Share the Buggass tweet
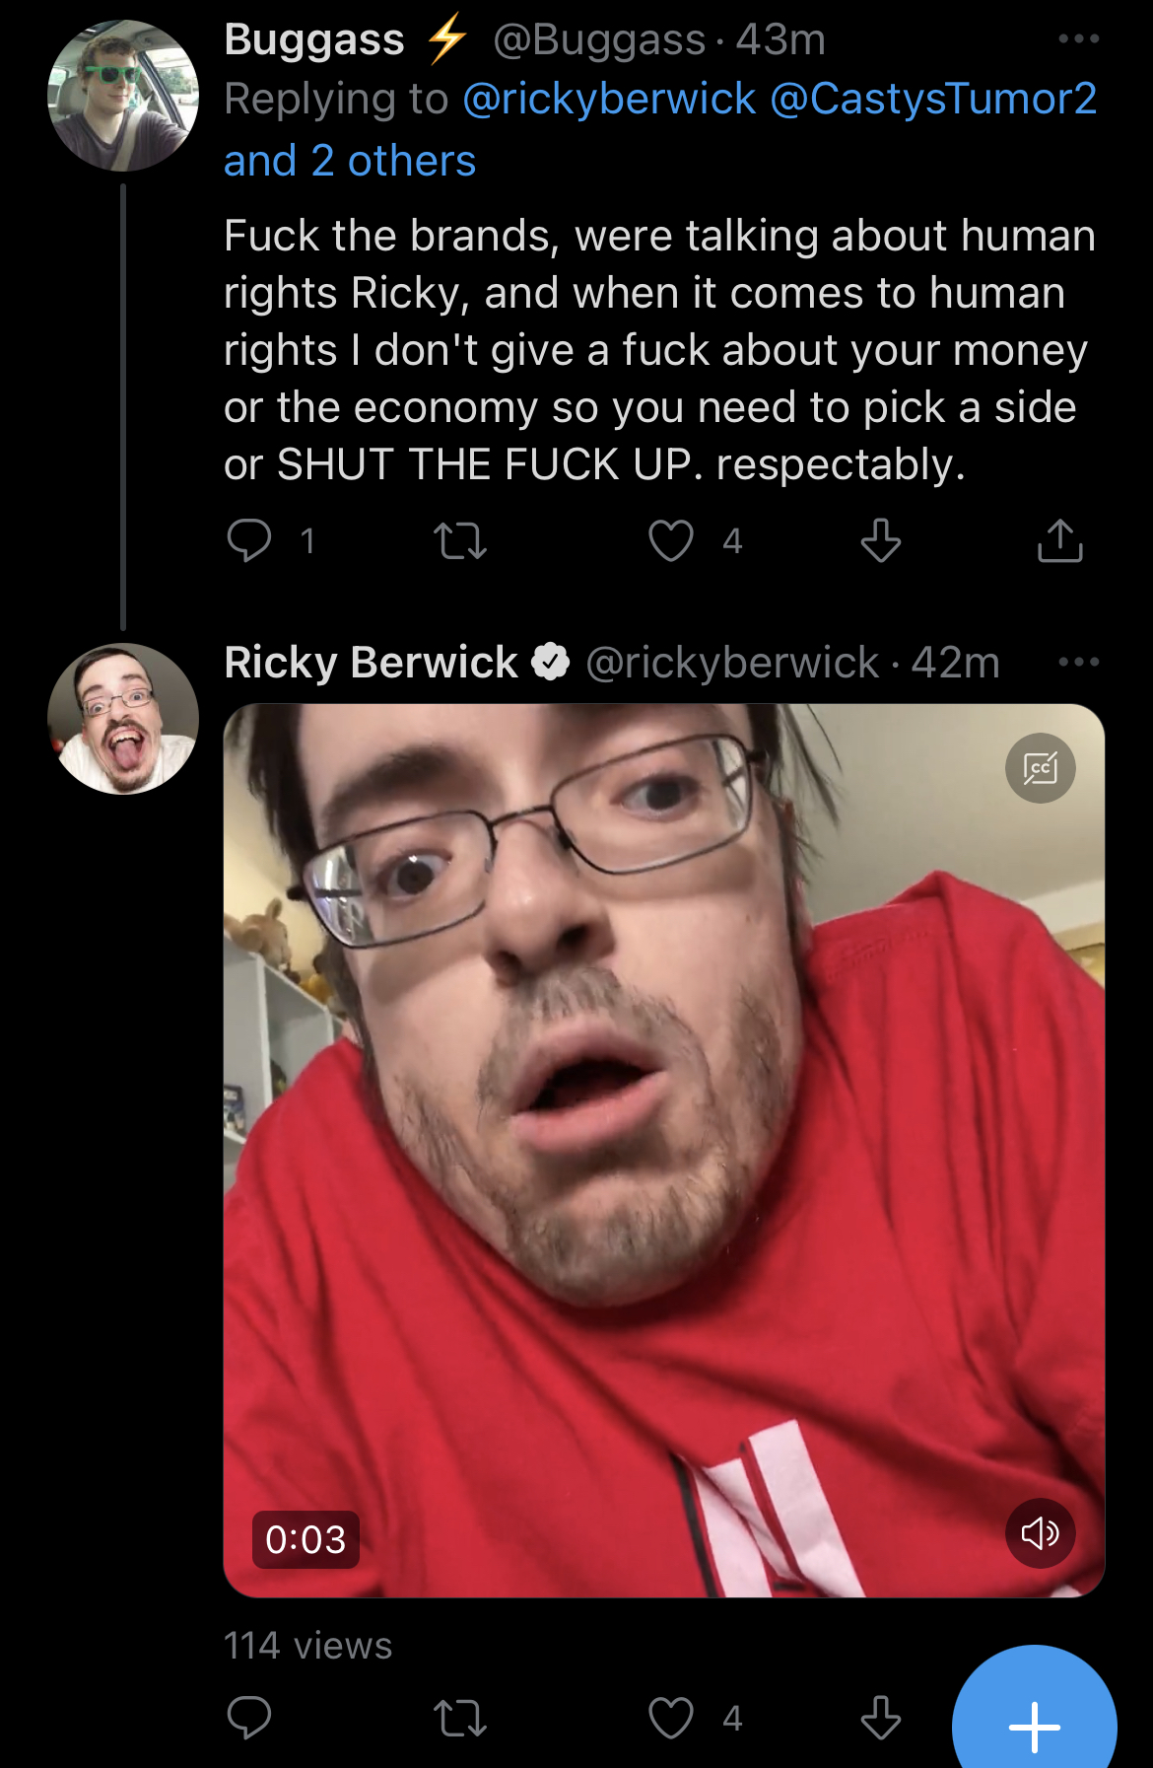 (x=1060, y=540)
